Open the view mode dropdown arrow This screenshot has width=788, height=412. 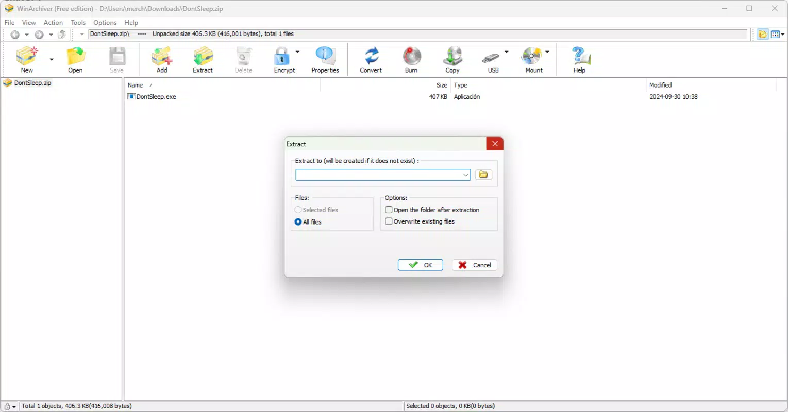pyautogui.click(x=783, y=35)
